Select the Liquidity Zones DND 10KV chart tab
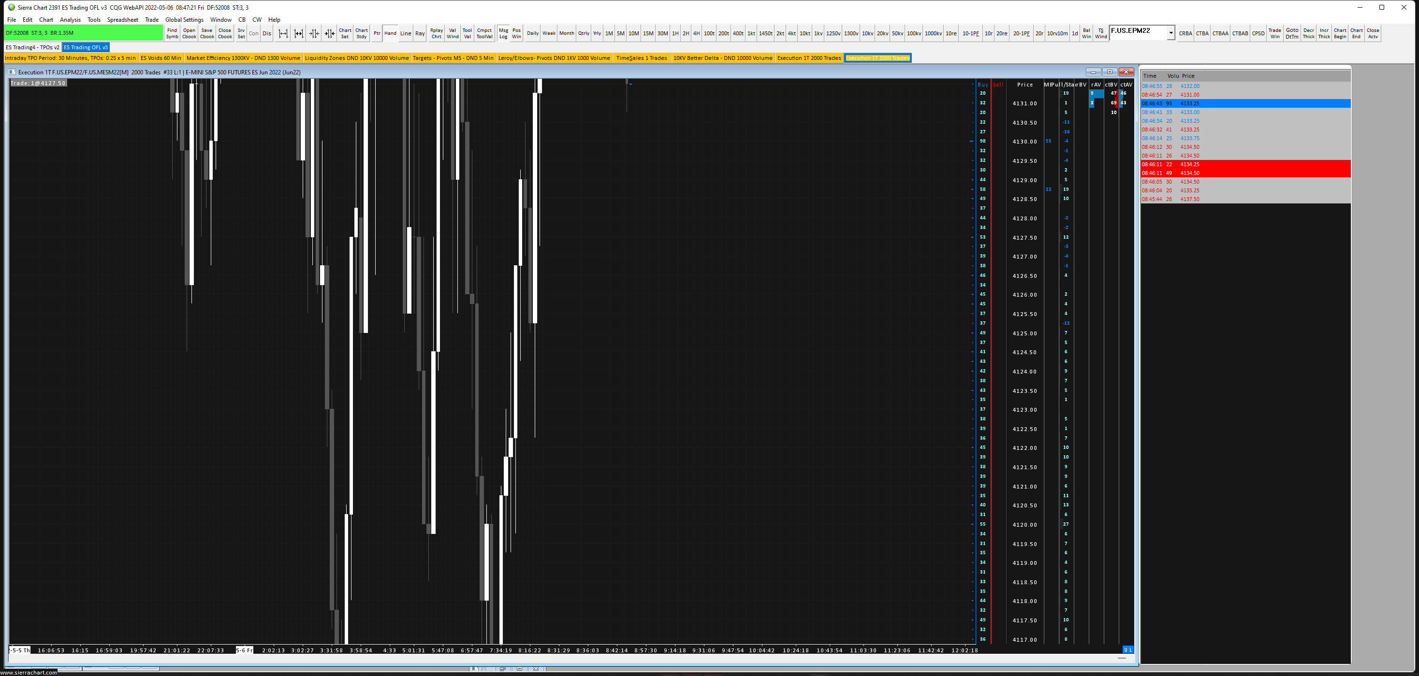Screen dimensions: 1419x676 356,58
